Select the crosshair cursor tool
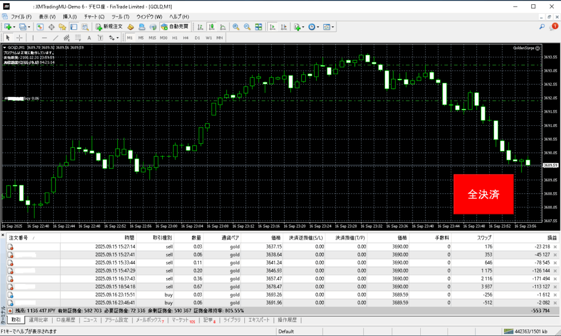The width and height of the screenshot is (561, 336). coord(20,38)
